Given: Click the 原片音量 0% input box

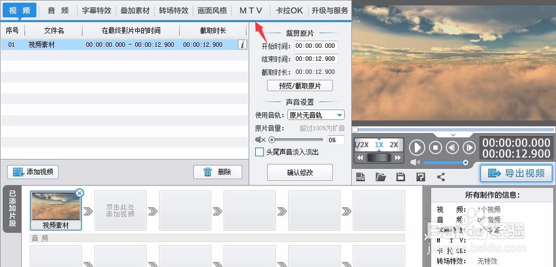Looking at the screenshot, I should click(x=335, y=140).
